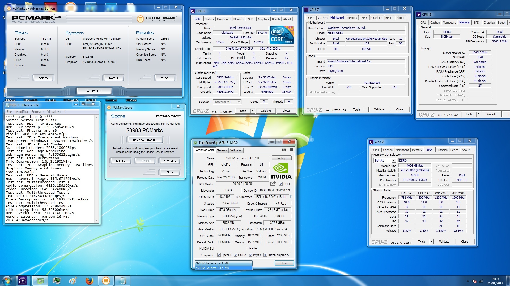Screen dimensions: 510x286
Task: Switch to Sensors tab in GPU-Z
Action: coord(222,150)
